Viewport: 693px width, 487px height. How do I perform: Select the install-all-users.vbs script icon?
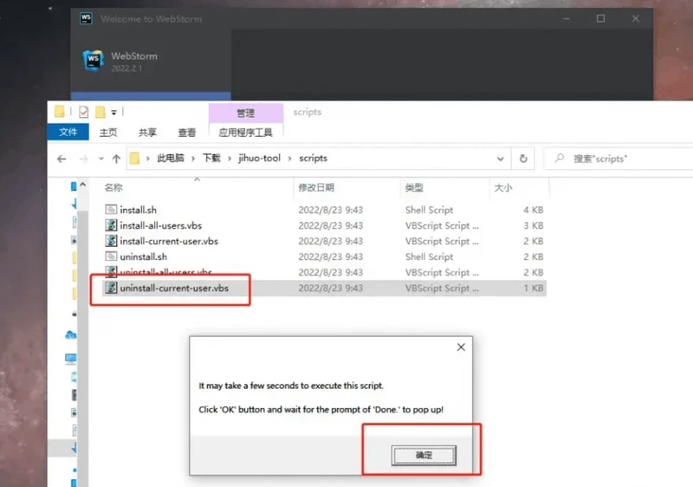click(111, 225)
